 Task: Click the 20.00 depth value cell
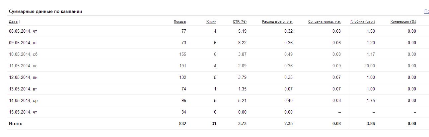click(370, 66)
